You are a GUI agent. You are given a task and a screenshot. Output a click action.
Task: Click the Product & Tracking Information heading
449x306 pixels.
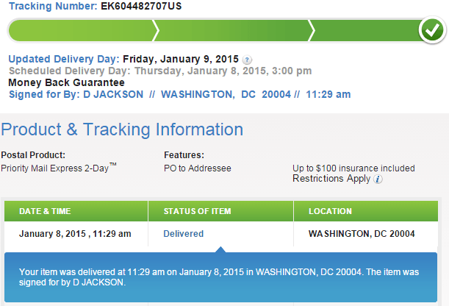pos(122,130)
